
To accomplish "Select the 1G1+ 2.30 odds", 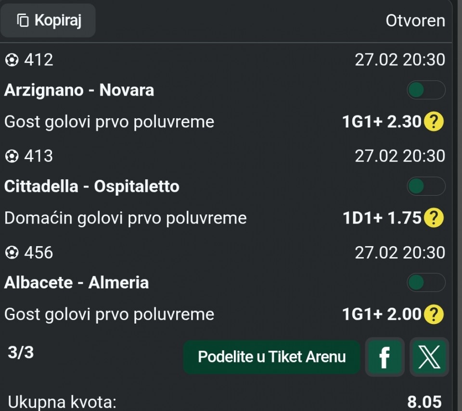I will click(x=381, y=122).
